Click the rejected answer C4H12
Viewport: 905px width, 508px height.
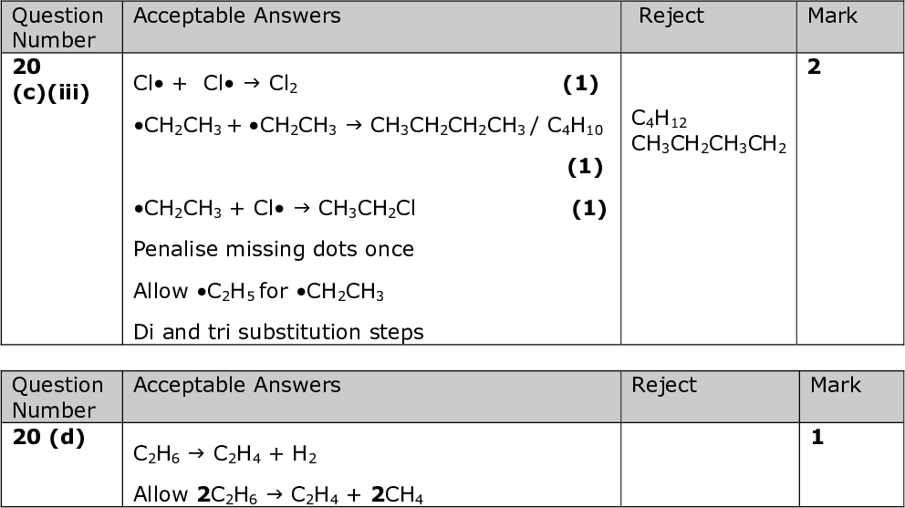(659, 119)
